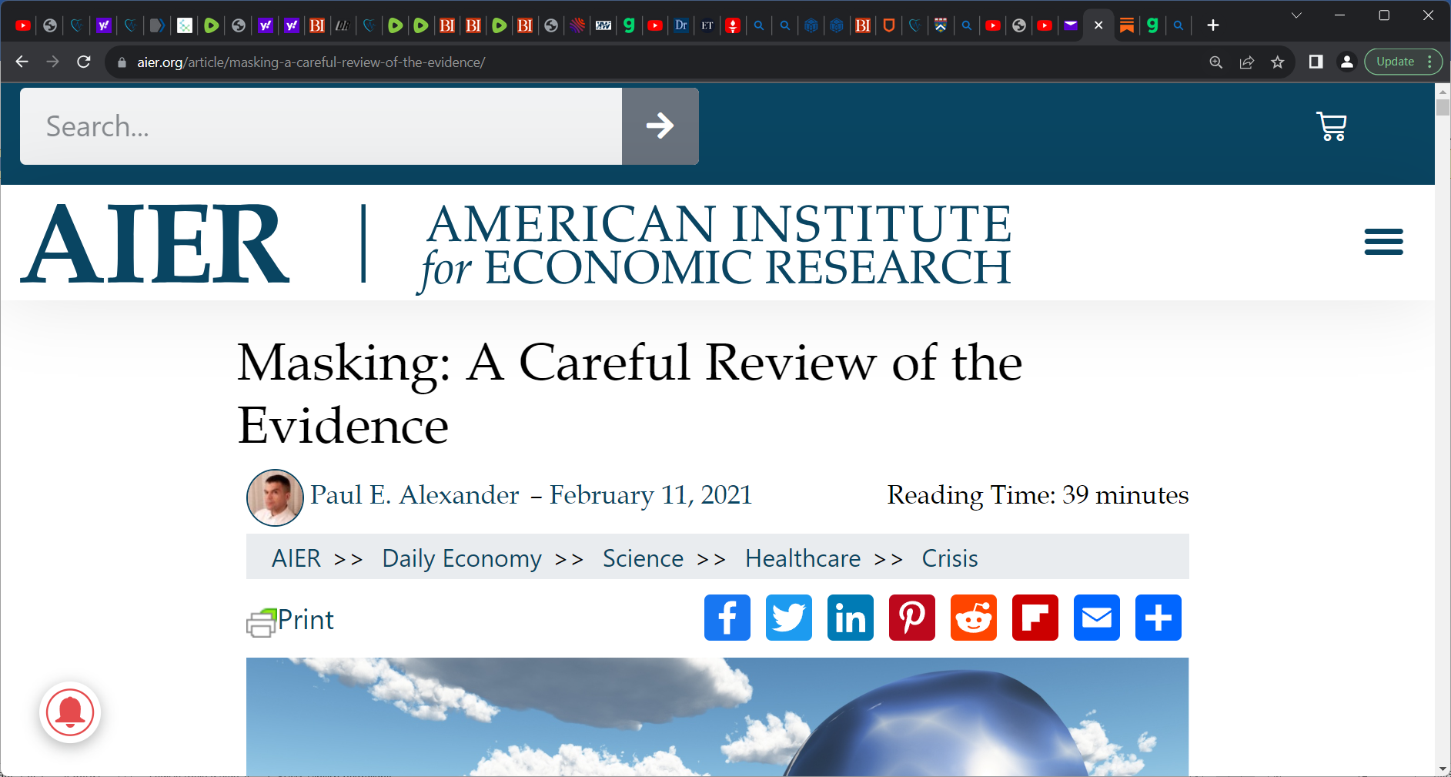View site info via lock icon
The height and width of the screenshot is (777, 1451).
point(122,62)
